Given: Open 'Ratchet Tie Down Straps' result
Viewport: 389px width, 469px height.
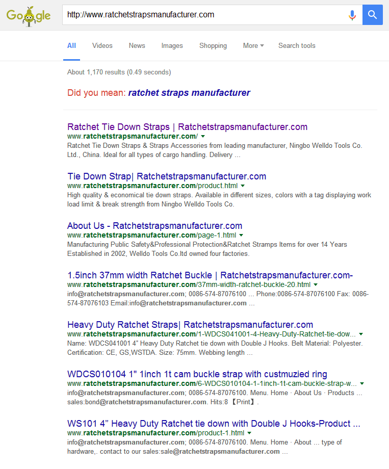Looking at the screenshot, I should coord(187,127).
